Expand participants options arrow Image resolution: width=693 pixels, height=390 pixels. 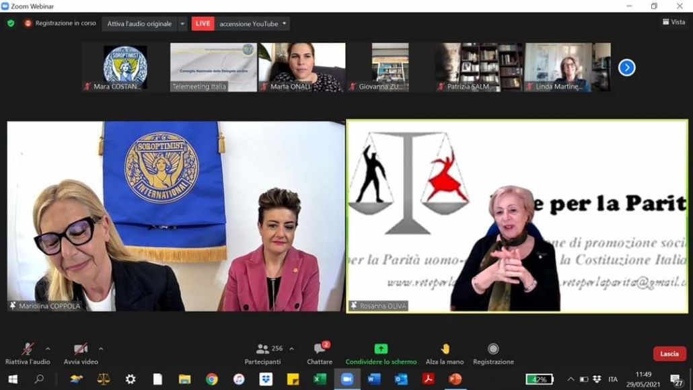(x=292, y=349)
